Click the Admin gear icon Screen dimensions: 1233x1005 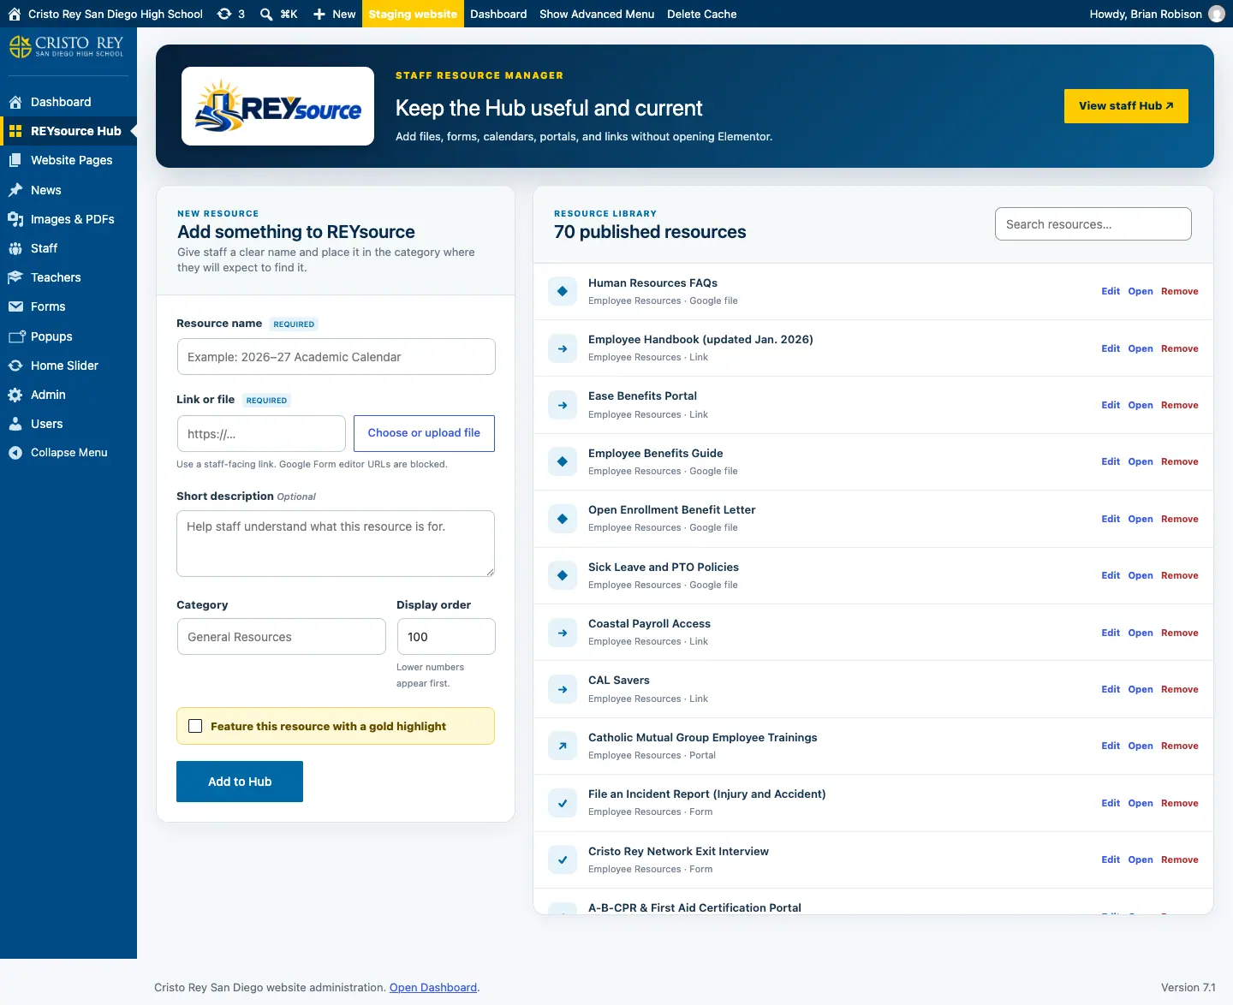[15, 395]
